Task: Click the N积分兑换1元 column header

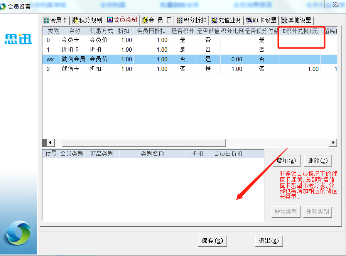Action: click(300, 31)
